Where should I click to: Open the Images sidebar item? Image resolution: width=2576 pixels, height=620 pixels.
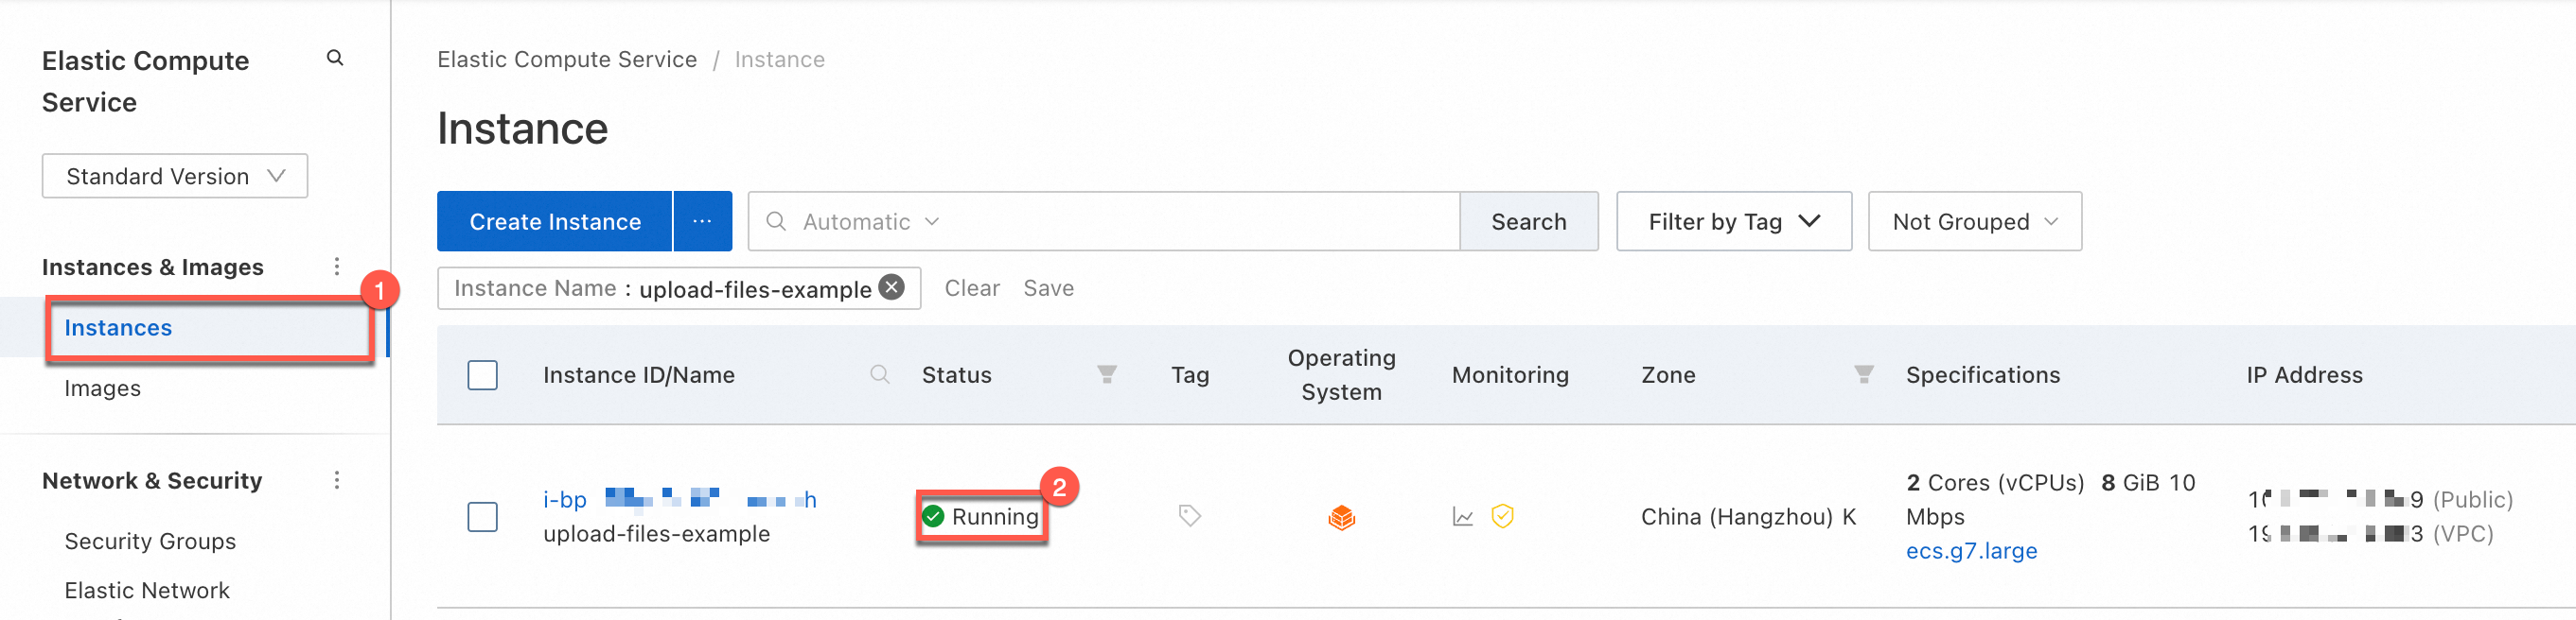click(x=102, y=388)
